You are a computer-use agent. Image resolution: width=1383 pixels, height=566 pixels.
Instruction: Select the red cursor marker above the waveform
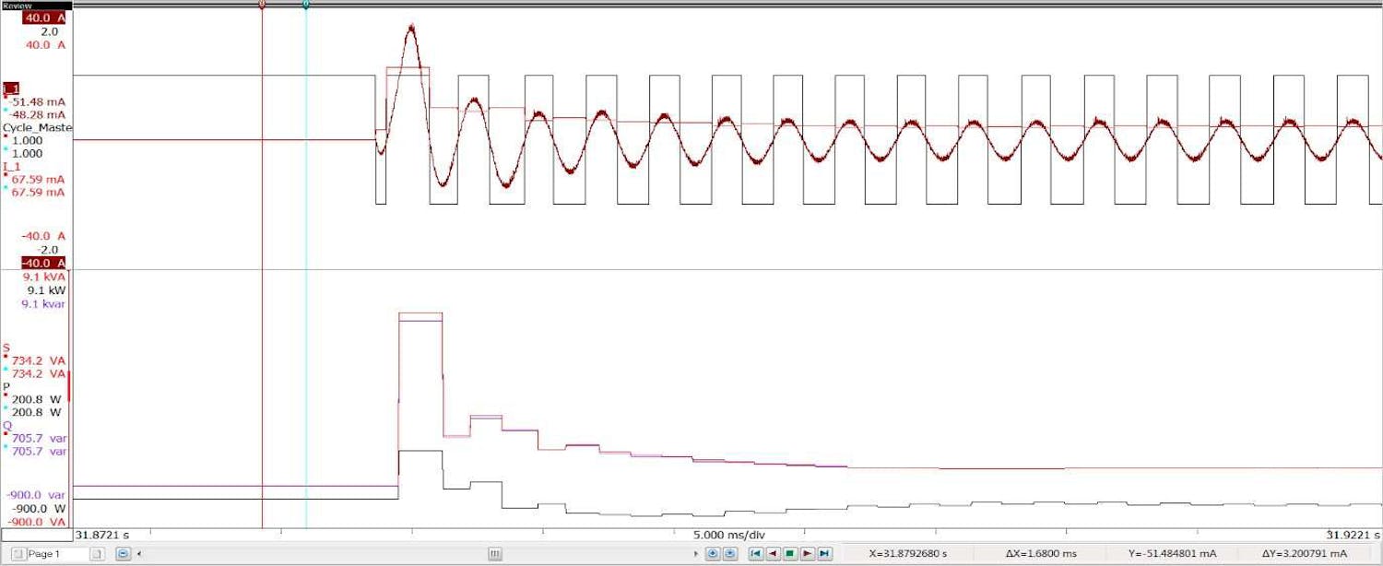click(263, 5)
